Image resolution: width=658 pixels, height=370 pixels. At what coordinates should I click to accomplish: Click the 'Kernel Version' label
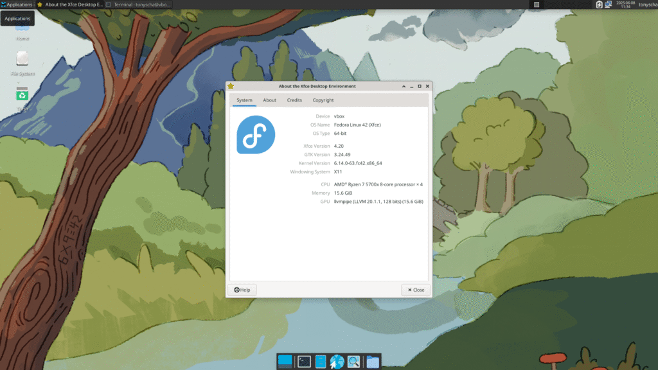click(x=314, y=163)
